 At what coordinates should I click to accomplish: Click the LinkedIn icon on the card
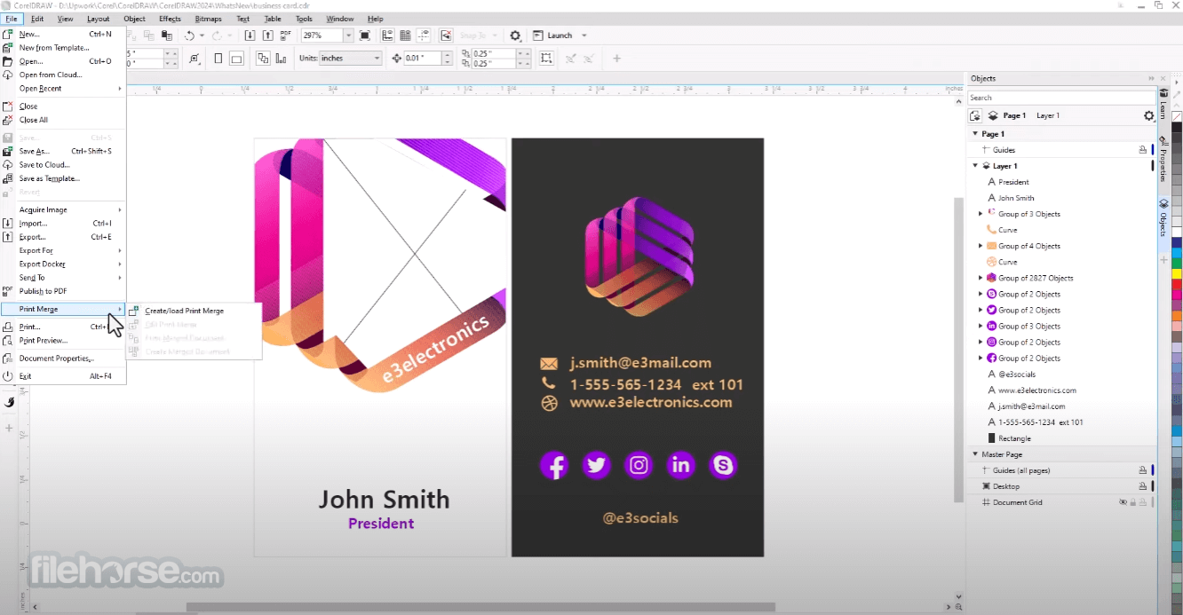pyautogui.click(x=681, y=465)
